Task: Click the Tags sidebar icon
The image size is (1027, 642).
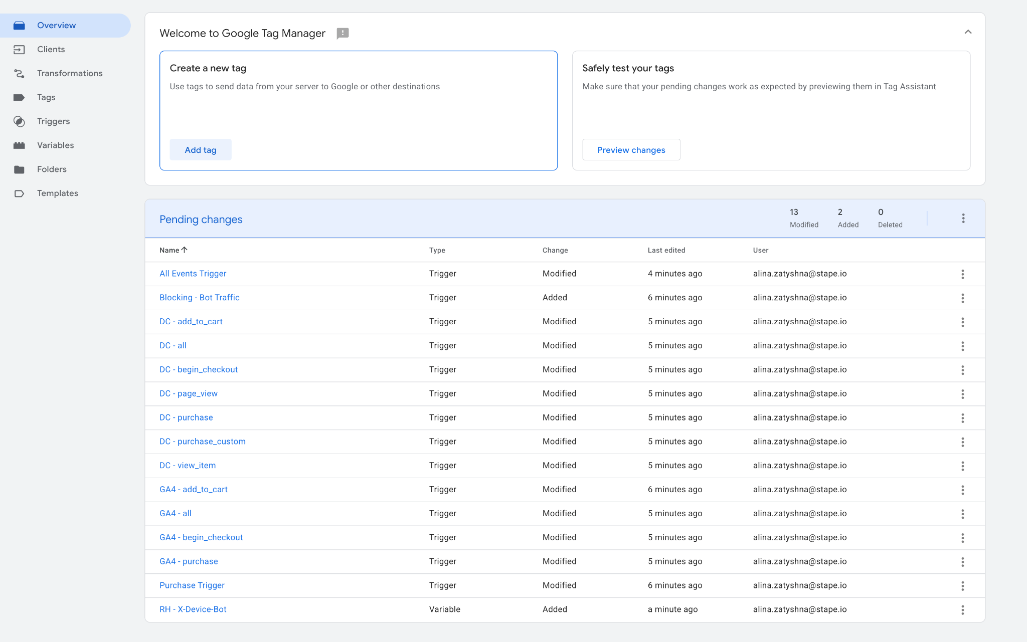Action: coord(19,98)
